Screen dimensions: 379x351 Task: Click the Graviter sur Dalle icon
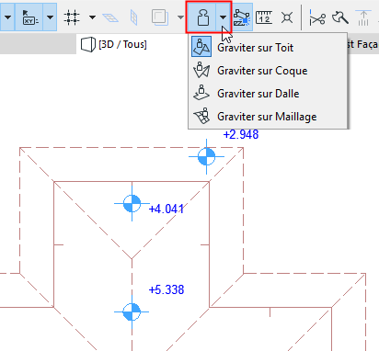(x=201, y=93)
